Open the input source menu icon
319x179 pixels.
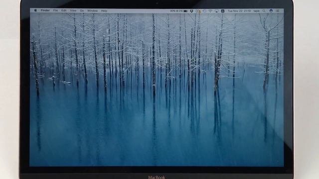(x=223, y=11)
